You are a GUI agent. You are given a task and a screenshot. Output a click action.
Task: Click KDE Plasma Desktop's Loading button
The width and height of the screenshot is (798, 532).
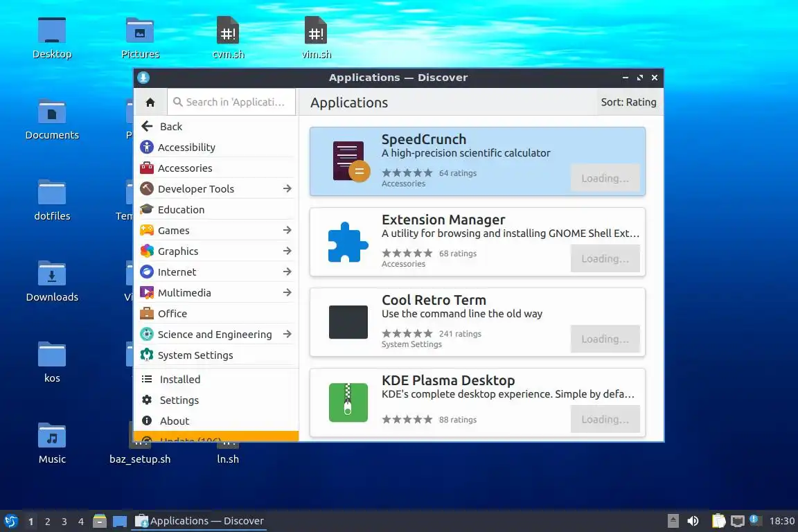pyautogui.click(x=605, y=420)
